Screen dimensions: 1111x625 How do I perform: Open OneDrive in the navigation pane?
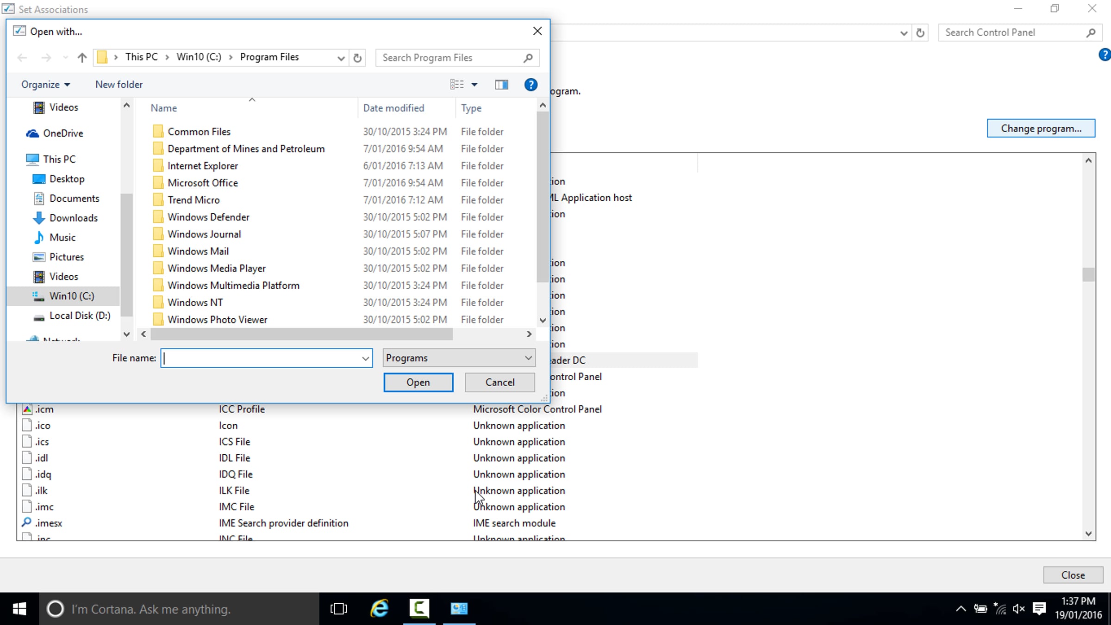[63, 133]
